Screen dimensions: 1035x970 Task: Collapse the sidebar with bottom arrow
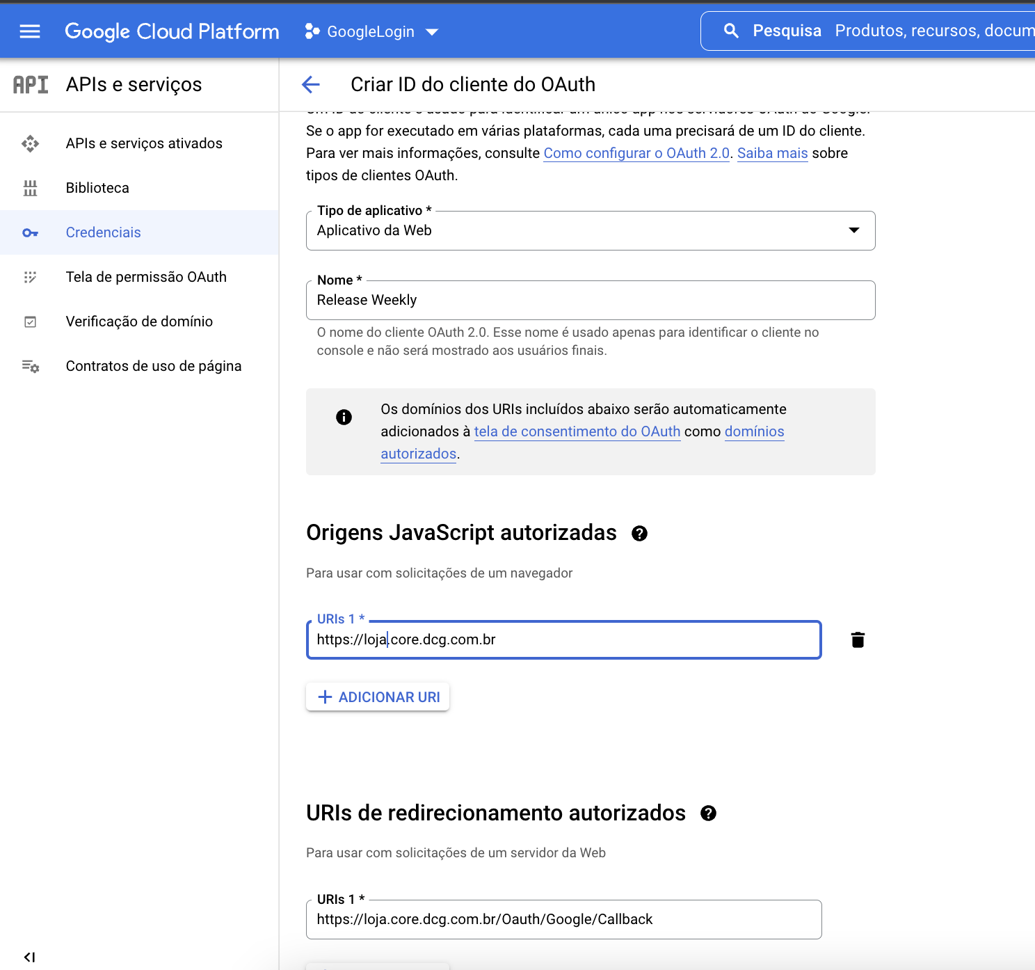coord(29,957)
